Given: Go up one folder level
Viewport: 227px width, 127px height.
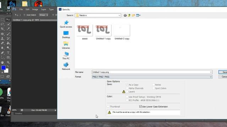Looking at the screenshot, I should 129,15.
